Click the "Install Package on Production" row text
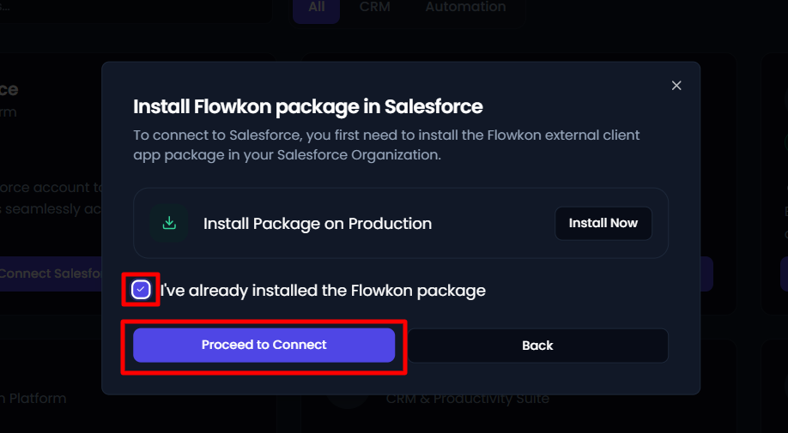Screen dimensions: 788x433 (318, 223)
